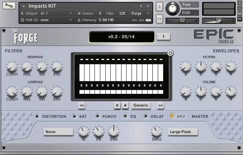The width and height of the screenshot is (243, 155).
Task: Click the A button below the sequencer
Action: pyautogui.click(x=125, y=105)
